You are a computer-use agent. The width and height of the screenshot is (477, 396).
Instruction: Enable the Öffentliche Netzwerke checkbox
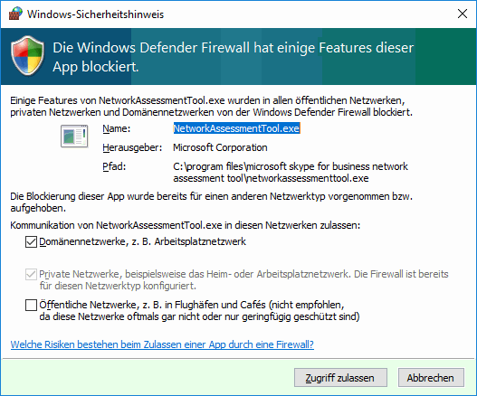[31, 305]
